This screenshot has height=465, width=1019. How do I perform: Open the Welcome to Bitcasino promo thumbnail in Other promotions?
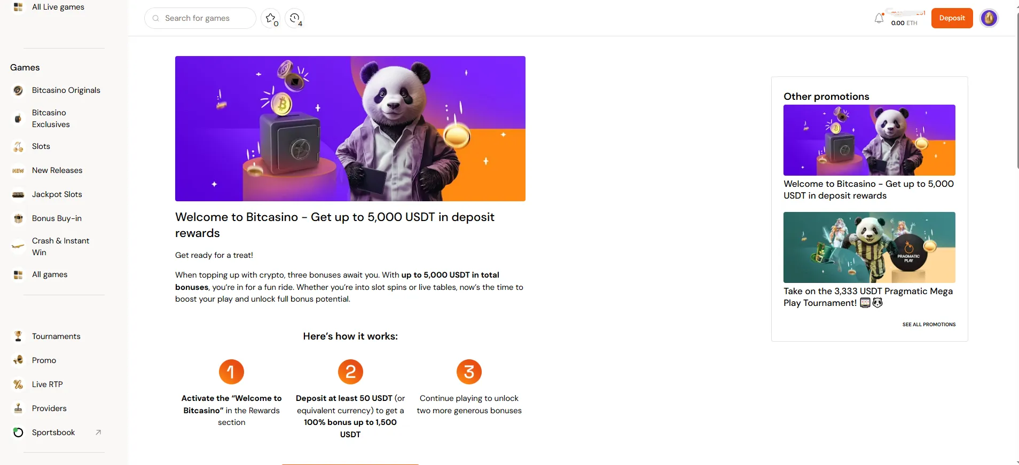(869, 140)
